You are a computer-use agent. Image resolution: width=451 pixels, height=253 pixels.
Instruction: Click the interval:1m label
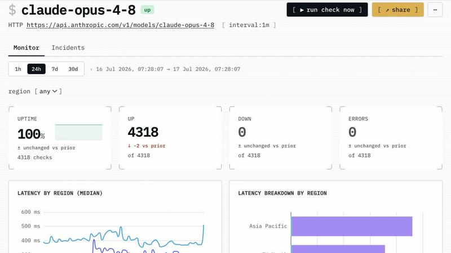coord(249,25)
